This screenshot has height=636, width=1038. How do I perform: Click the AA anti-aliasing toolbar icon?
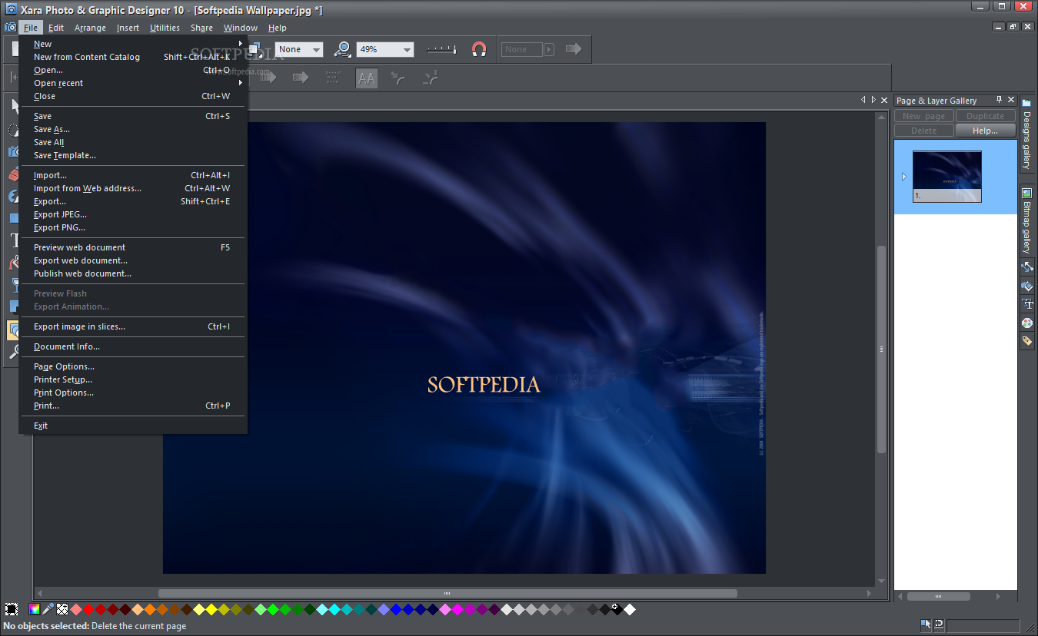(x=367, y=78)
